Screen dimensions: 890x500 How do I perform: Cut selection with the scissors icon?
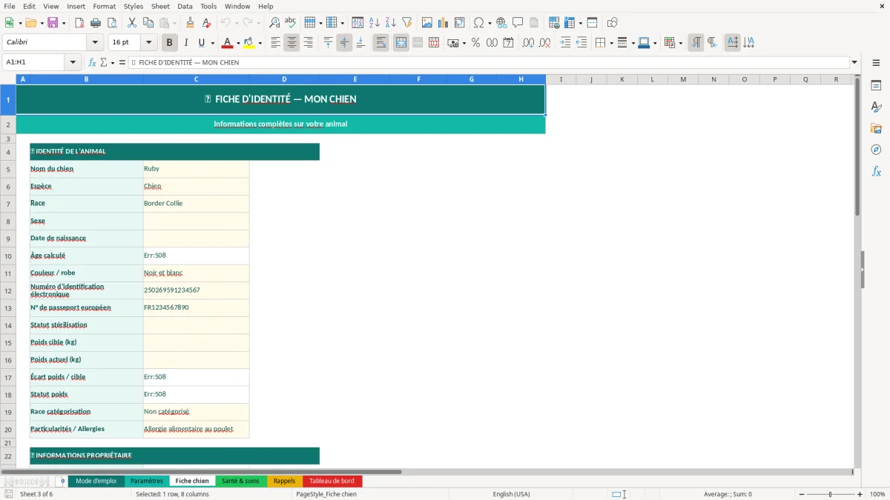tap(132, 23)
